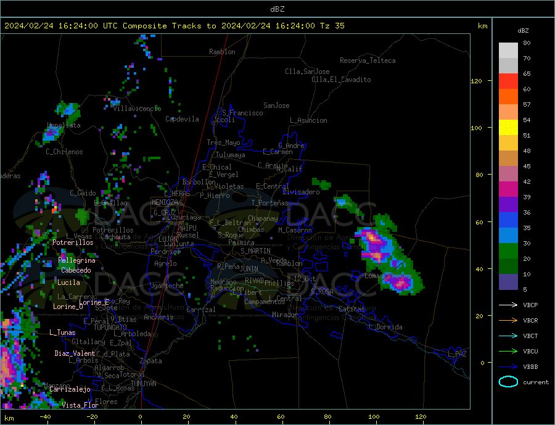The image size is (555, 425).
Task: Click the 'MENDOZA' city label
Action: (x=165, y=202)
